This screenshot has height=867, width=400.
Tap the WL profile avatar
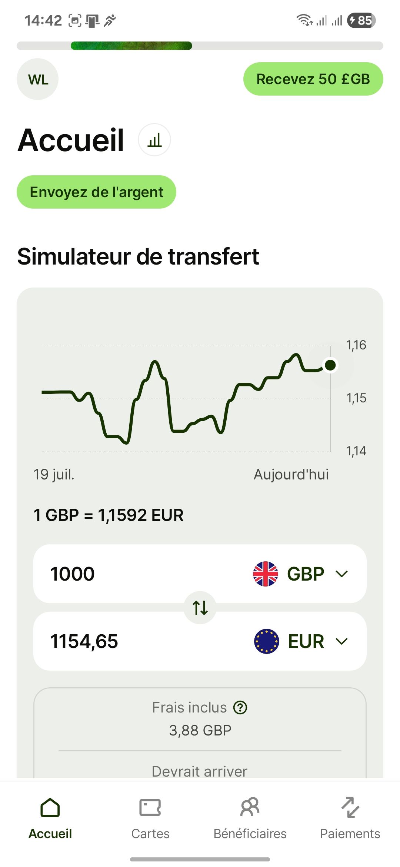point(38,79)
